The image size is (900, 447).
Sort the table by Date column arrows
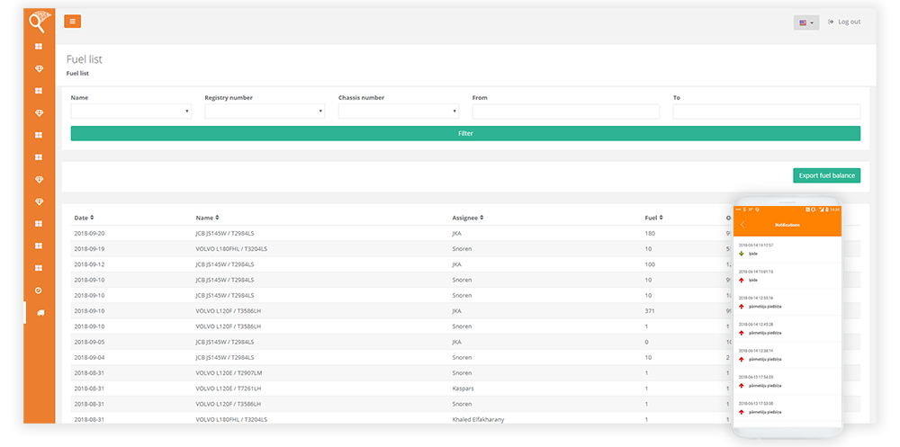(92, 218)
